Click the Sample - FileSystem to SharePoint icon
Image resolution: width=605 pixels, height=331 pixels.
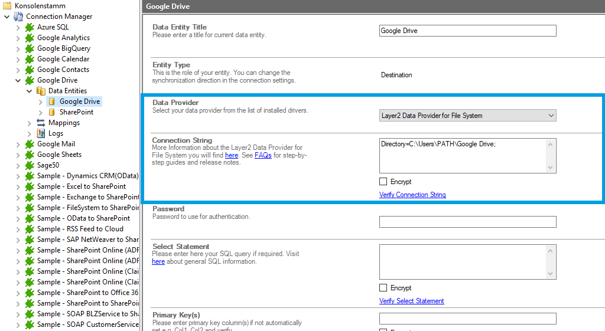[x=30, y=208]
